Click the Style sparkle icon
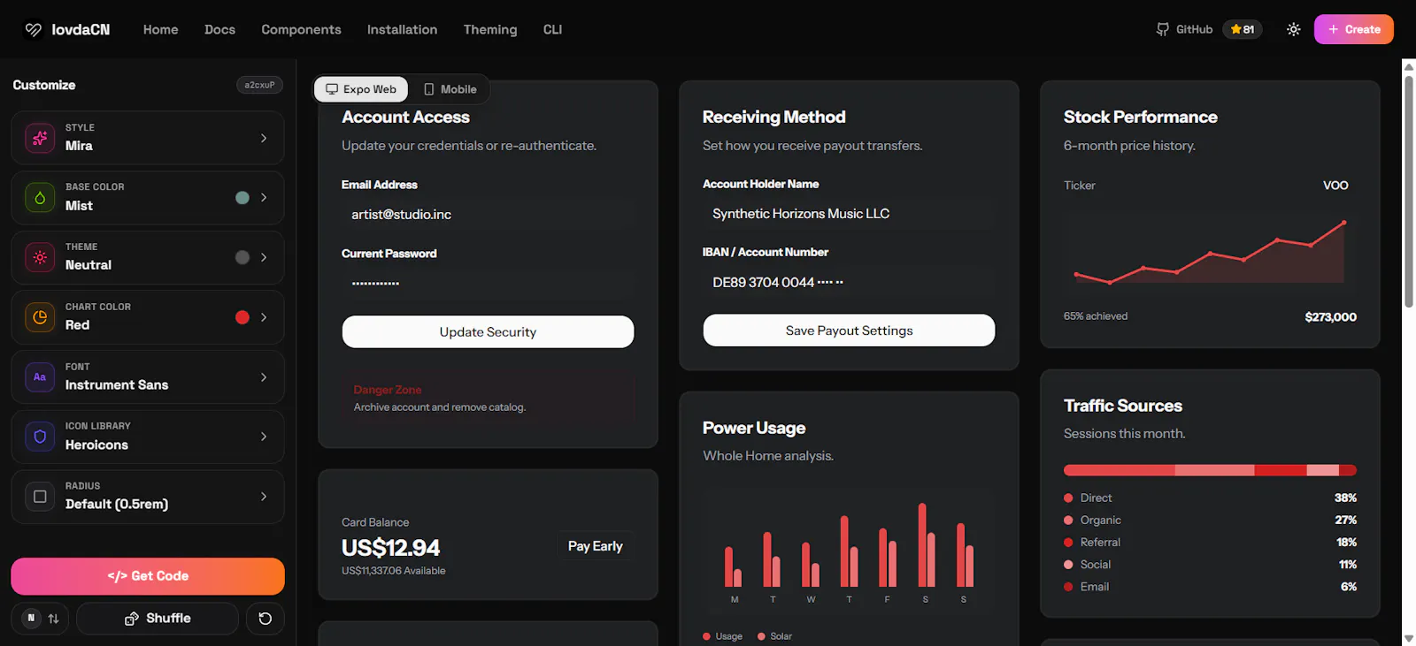Screen dimensions: 1416x646 coord(40,138)
